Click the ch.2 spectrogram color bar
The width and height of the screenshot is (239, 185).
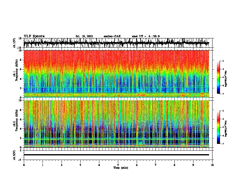point(218,127)
